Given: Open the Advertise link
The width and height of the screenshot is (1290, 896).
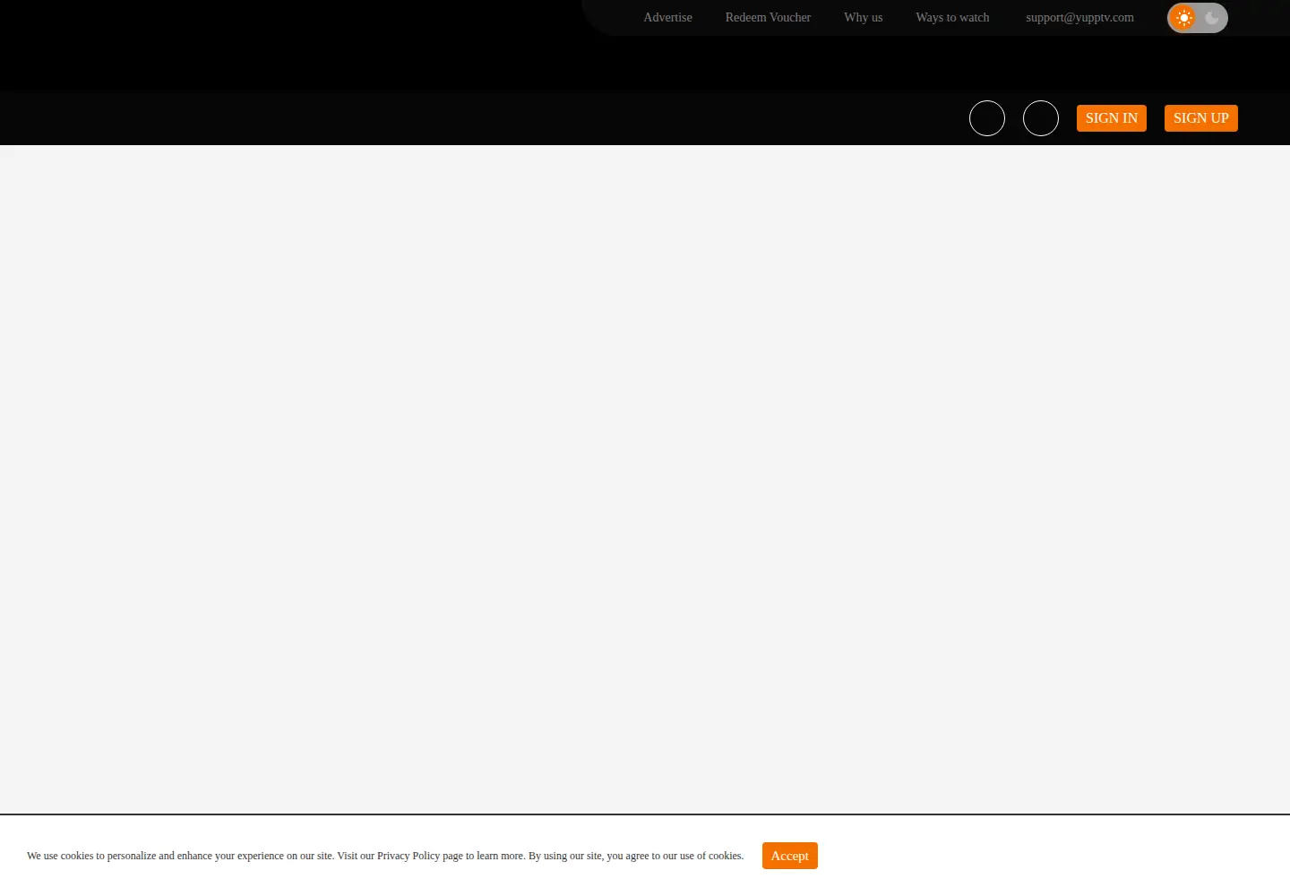Looking at the screenshot, I should (667, 18).
